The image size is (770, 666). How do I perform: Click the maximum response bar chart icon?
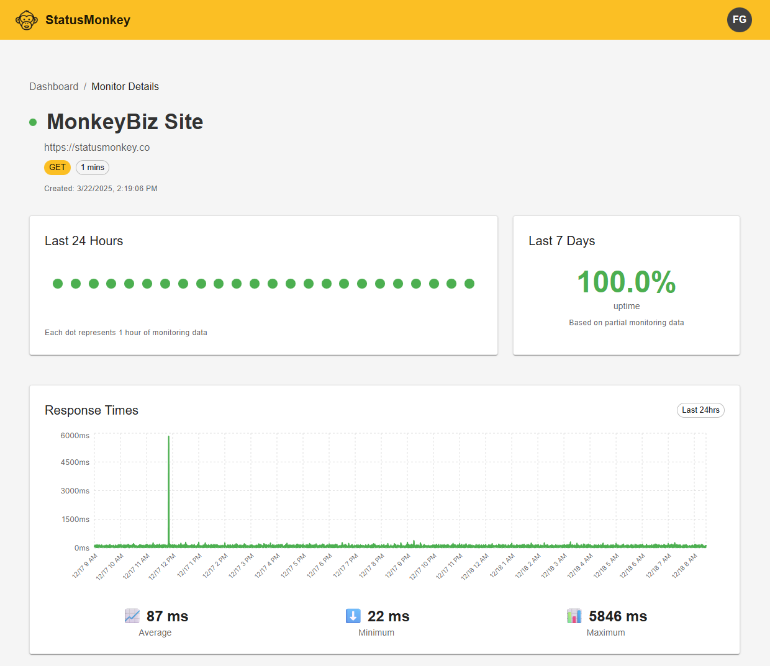573,616
